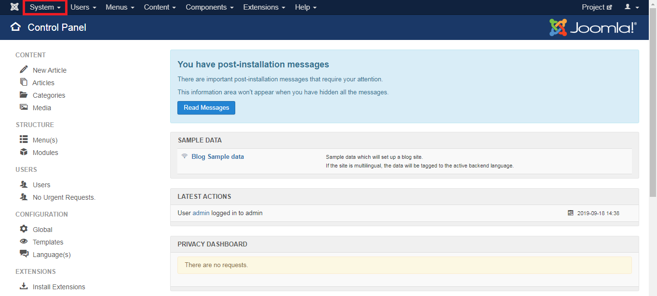Click the Install Extensions download icon
Viewport: 657px width, 296px height.
[24, 286]
